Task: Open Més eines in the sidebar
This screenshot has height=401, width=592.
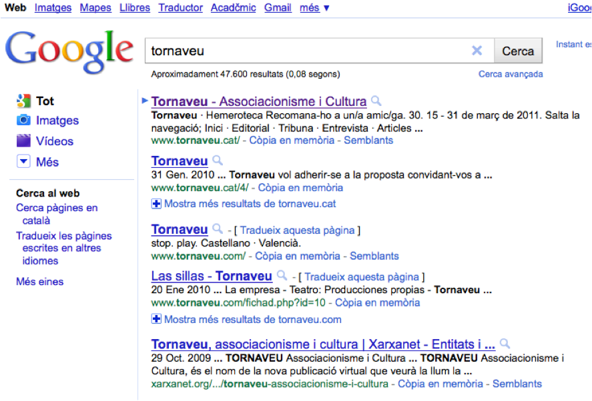Action: coord(39,282)
